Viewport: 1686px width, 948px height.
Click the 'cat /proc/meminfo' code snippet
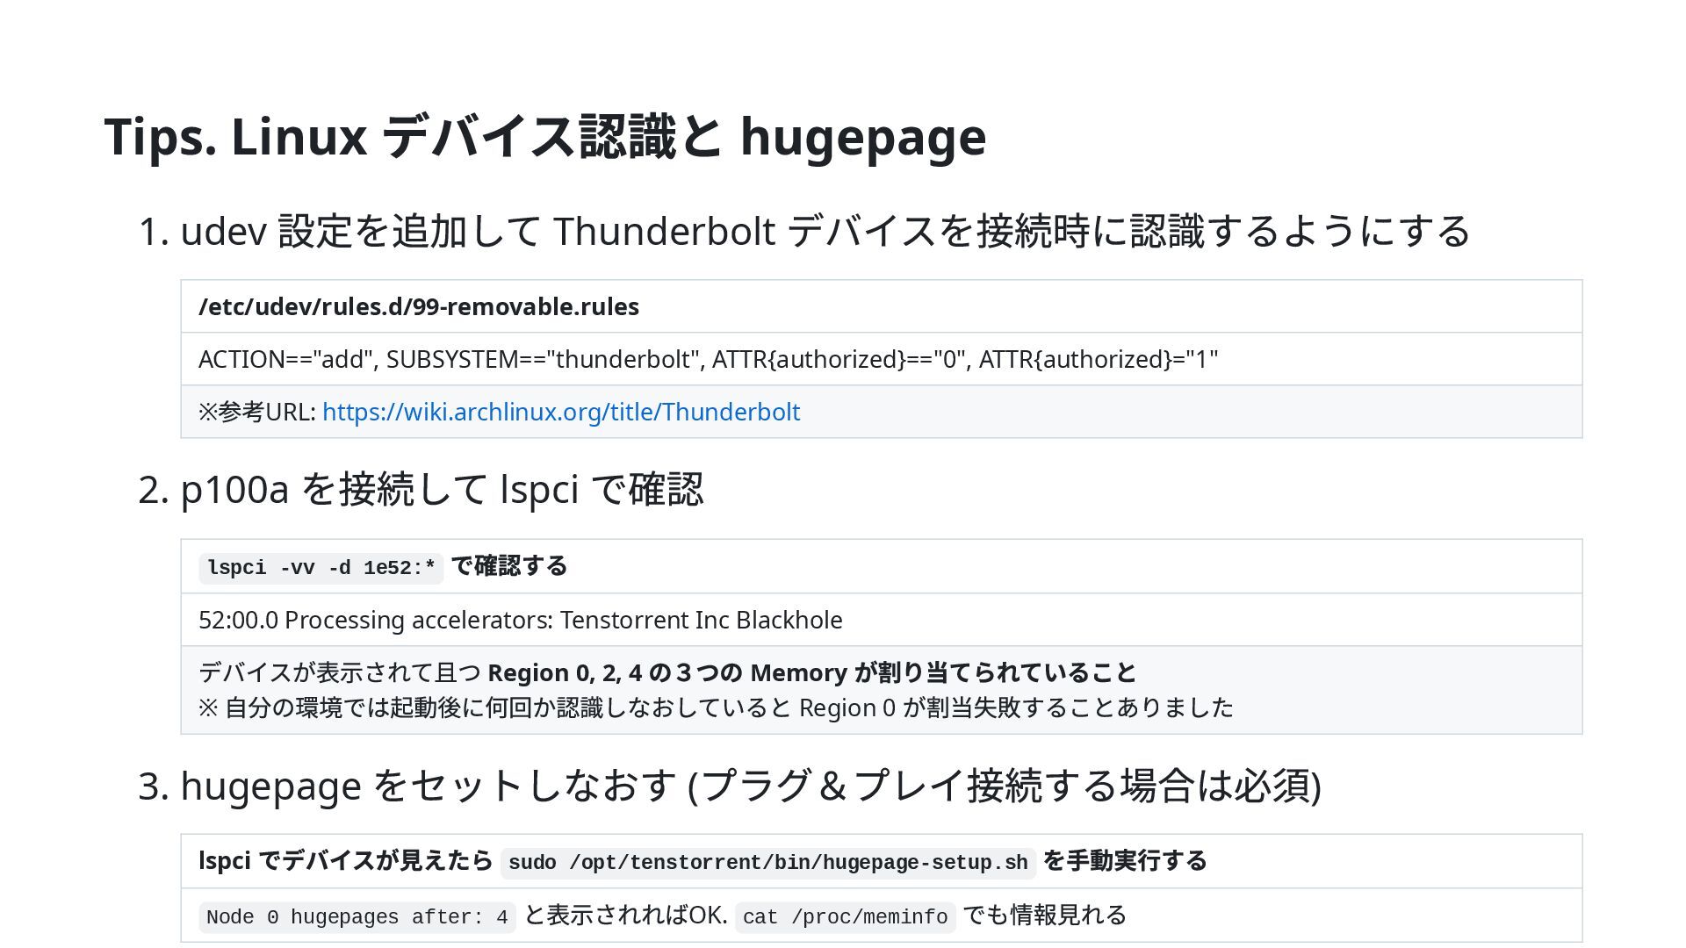click(x=845, y=917)
